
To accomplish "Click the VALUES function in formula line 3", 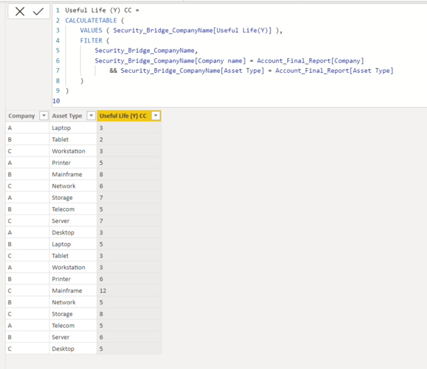I will coord(91,30).
